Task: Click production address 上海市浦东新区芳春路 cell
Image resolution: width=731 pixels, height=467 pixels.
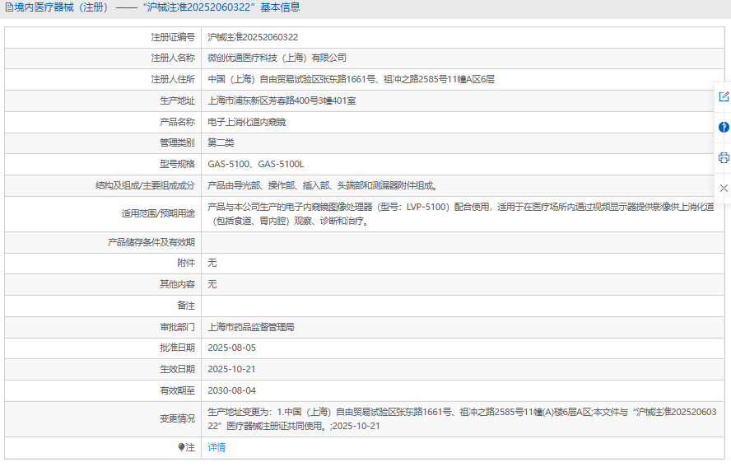Action: (282, 100)
